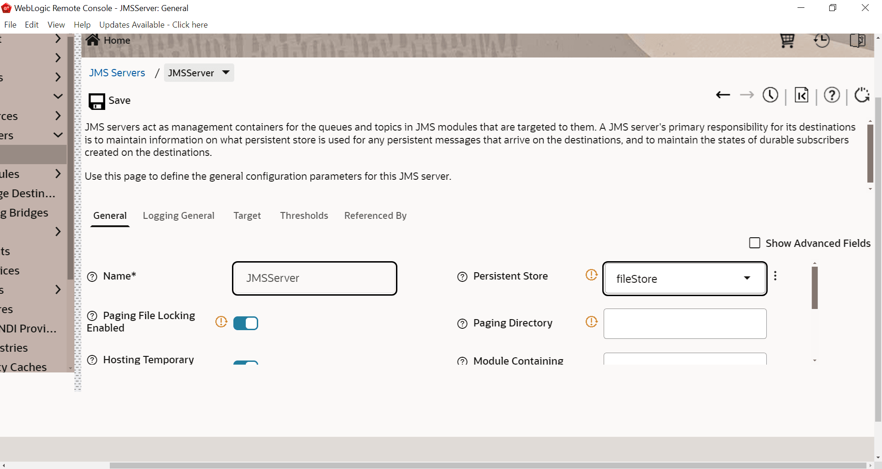The image size is (882, 469).
Task: Show help for the Name field
Action: tap(92, 277)
